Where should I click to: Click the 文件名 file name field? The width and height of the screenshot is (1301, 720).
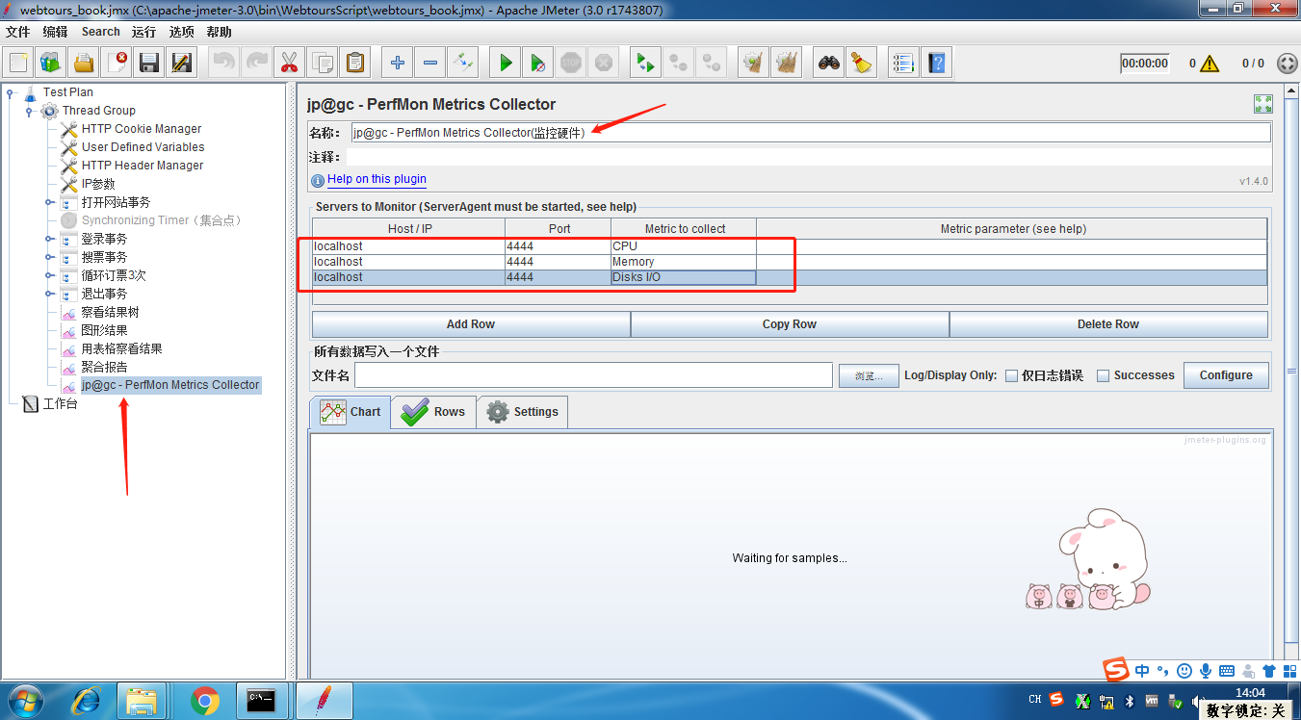tap(593, 375)
